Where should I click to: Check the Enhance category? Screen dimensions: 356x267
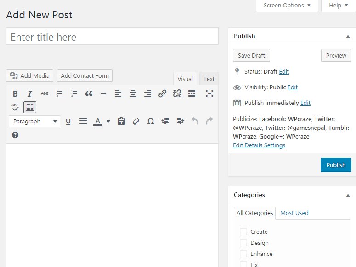tap(243, 254)
